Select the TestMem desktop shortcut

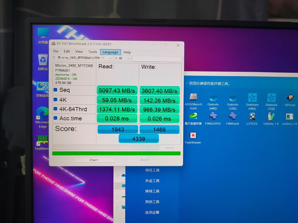[x=42, y=142]
